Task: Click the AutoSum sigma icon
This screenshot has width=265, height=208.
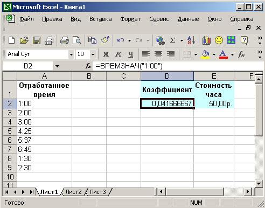Action: point(172,40)
